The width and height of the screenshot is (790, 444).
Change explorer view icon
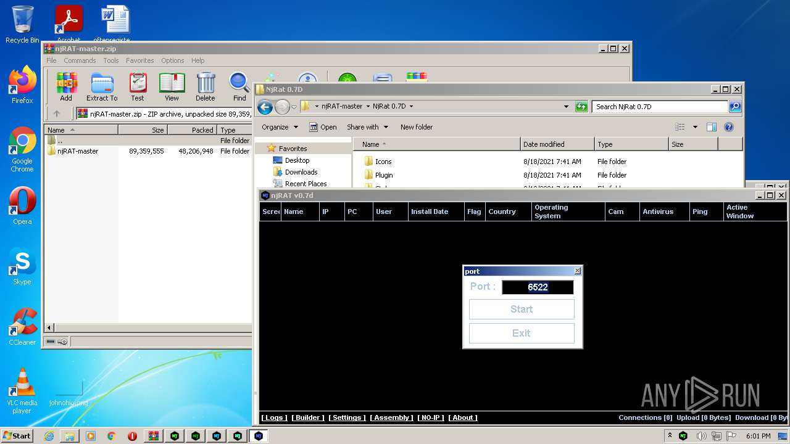[680, 127]
